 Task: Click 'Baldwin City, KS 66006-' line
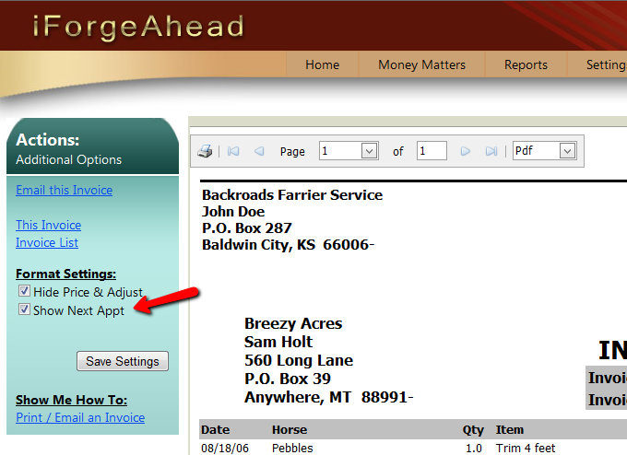point(288,245)
